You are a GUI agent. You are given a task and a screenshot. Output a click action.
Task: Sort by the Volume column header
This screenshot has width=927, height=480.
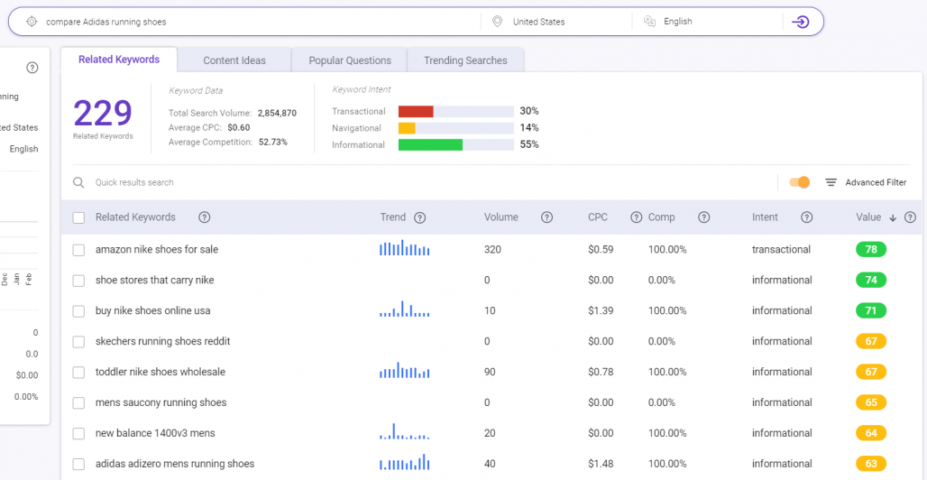pos(500,217)
